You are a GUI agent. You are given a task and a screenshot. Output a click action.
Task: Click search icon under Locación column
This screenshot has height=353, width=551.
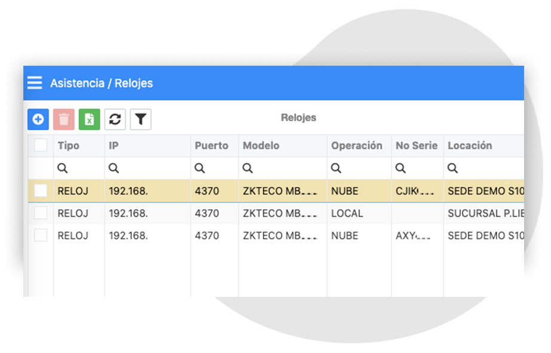coord(452,168)
